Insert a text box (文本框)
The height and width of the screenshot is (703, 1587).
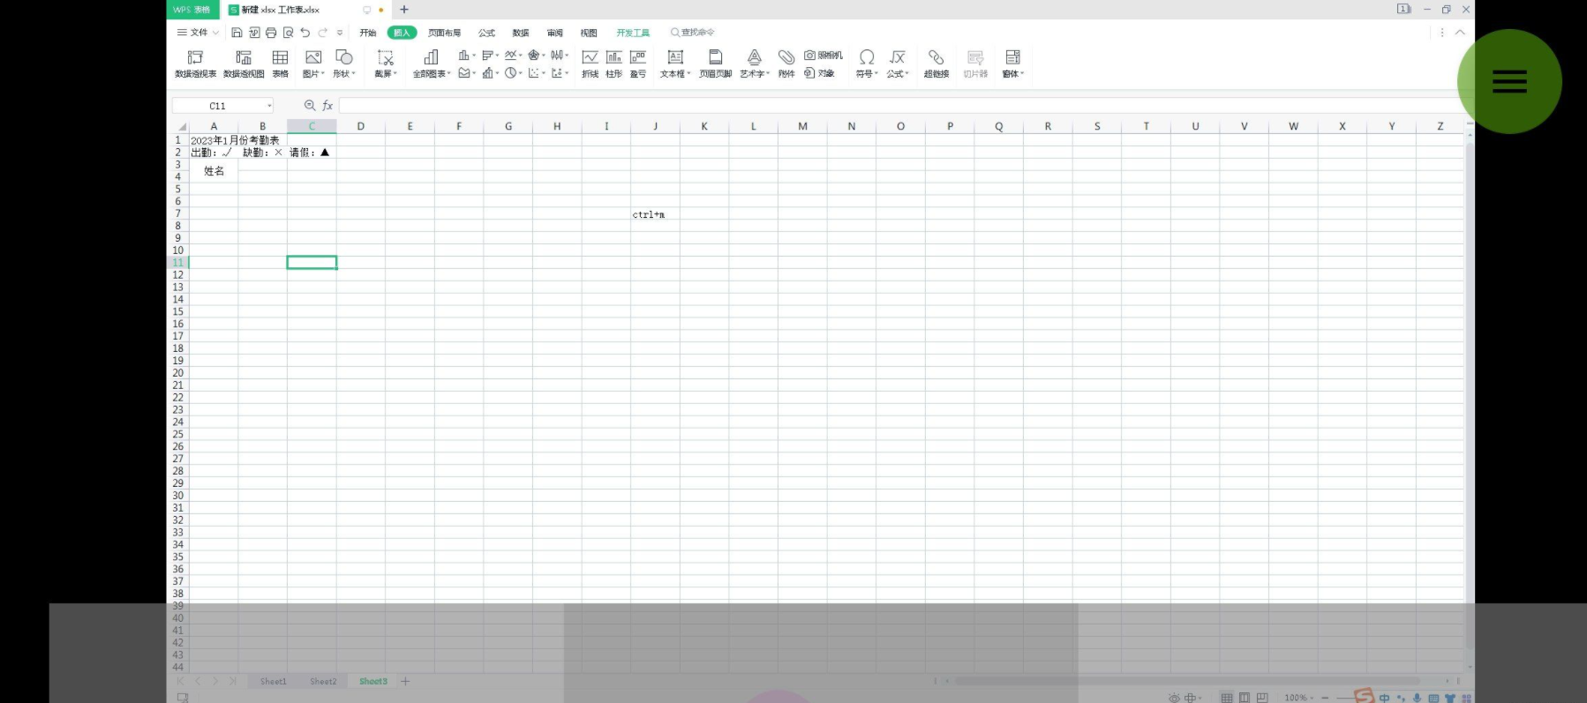(x=675, y=64)
